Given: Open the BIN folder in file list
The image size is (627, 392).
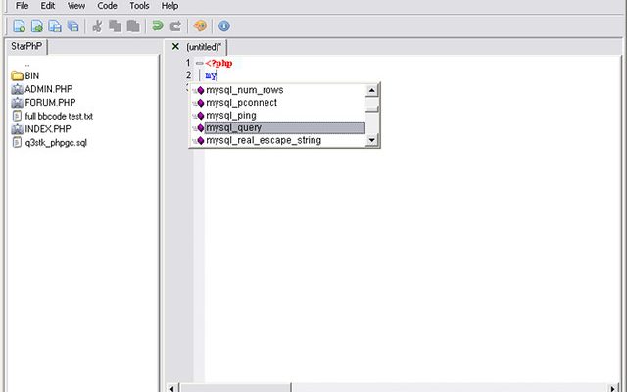Looking at the screenshot, I should coord(31,75).
